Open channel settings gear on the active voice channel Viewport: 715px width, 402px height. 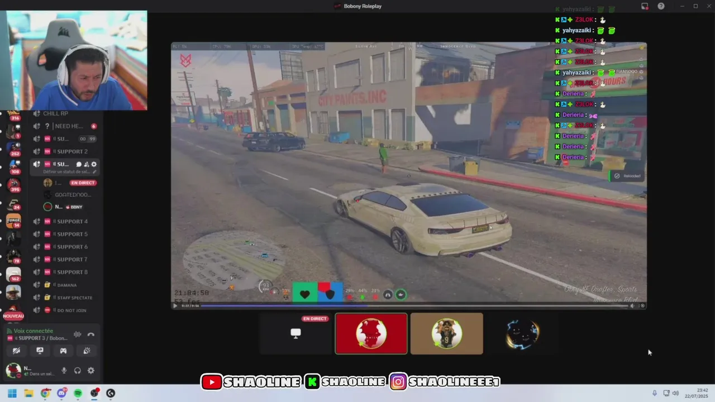94,164
